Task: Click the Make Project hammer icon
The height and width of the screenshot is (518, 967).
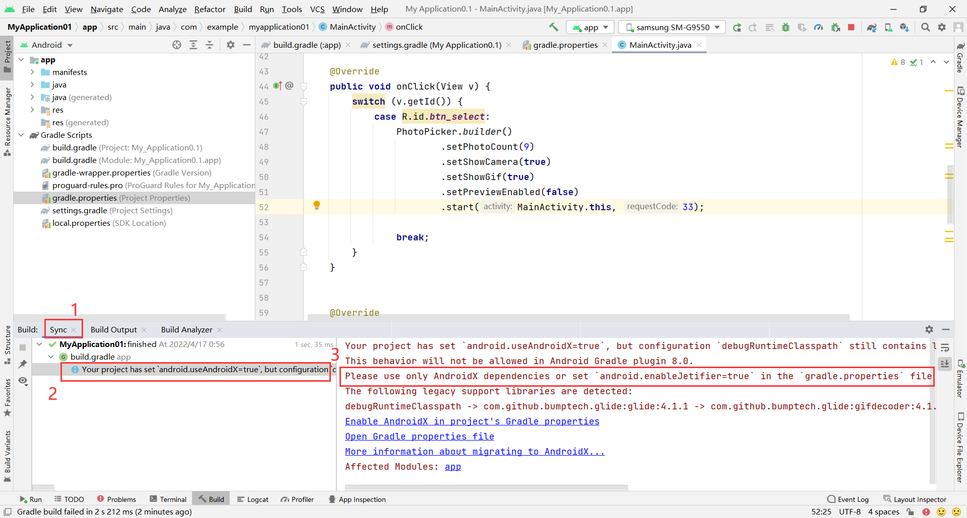Action: 554,27
